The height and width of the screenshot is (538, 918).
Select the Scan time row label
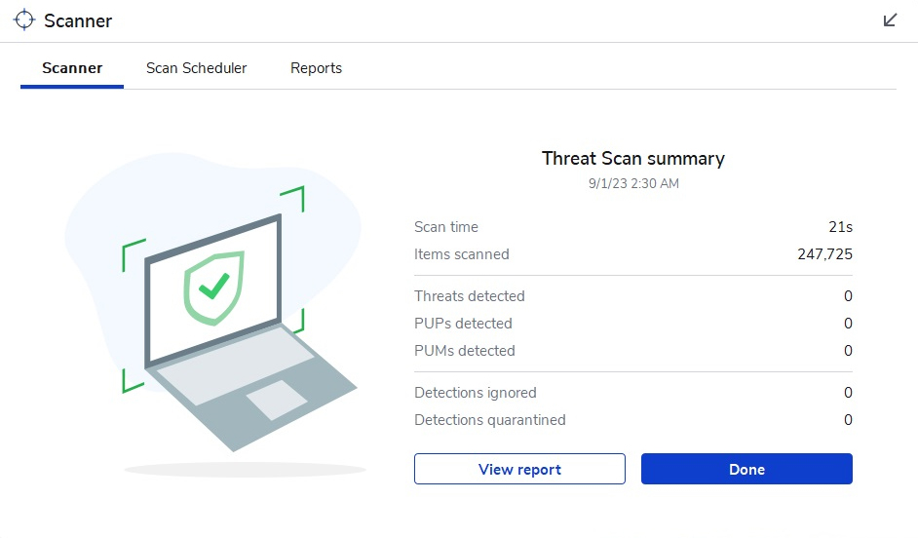point(446,227)
